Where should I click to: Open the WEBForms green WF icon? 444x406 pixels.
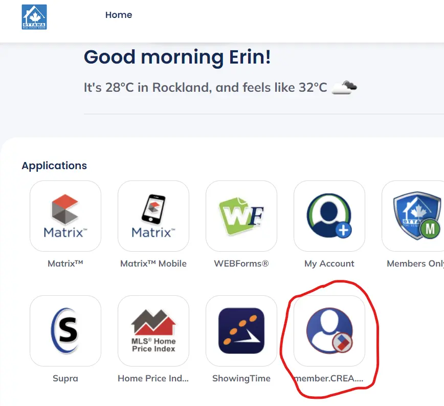[x=241, y=216]
